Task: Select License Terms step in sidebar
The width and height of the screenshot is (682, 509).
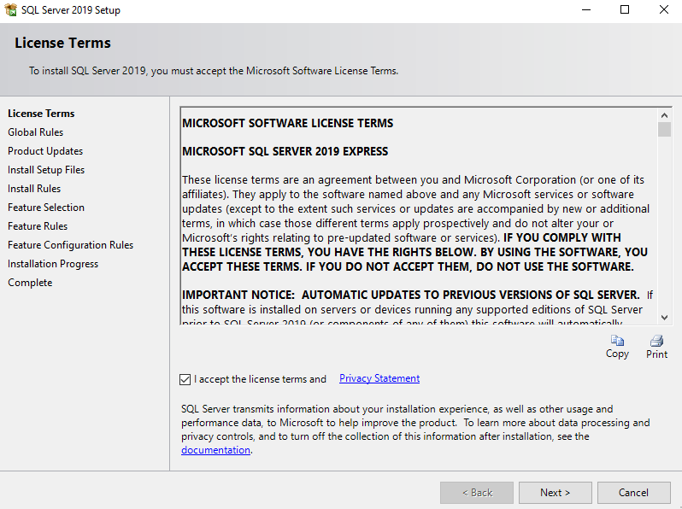Action: click(x=41, y=114)
